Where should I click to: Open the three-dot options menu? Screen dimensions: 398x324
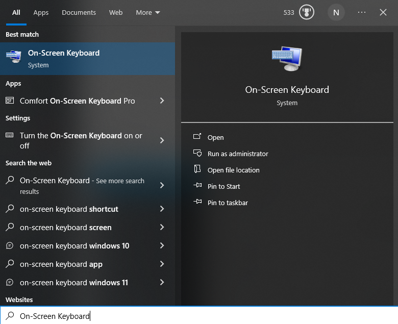(362, 12)
